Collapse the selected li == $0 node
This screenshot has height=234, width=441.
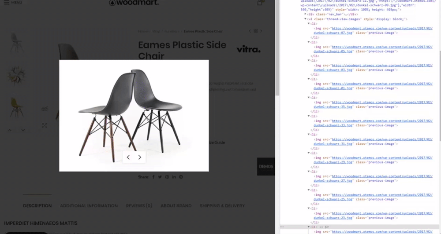click(309, 227)
